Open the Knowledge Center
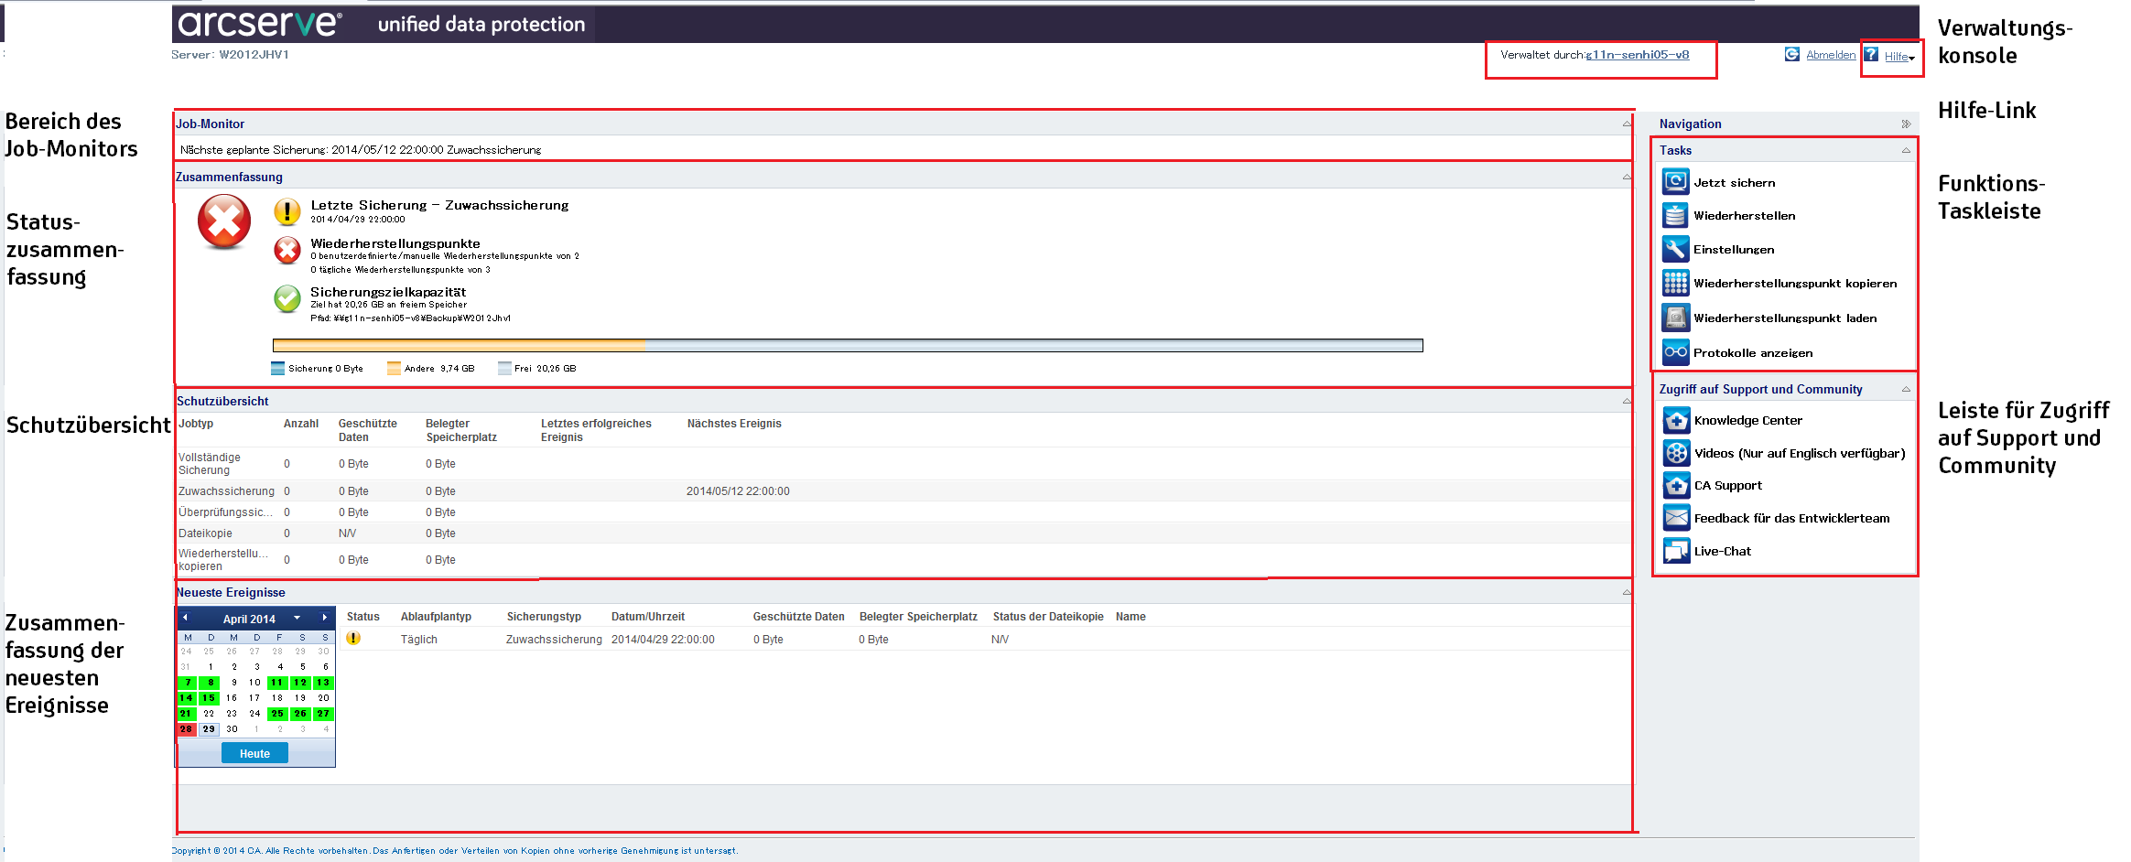 tap(1675, 420)
